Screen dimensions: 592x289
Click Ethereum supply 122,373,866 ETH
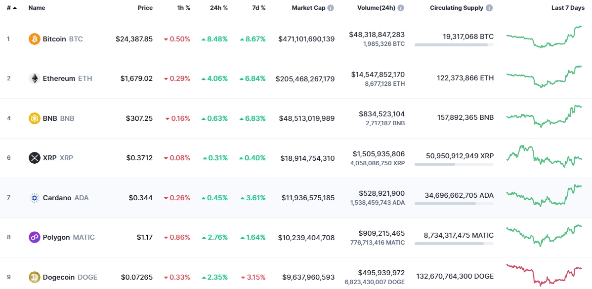[x=465, y=78]
